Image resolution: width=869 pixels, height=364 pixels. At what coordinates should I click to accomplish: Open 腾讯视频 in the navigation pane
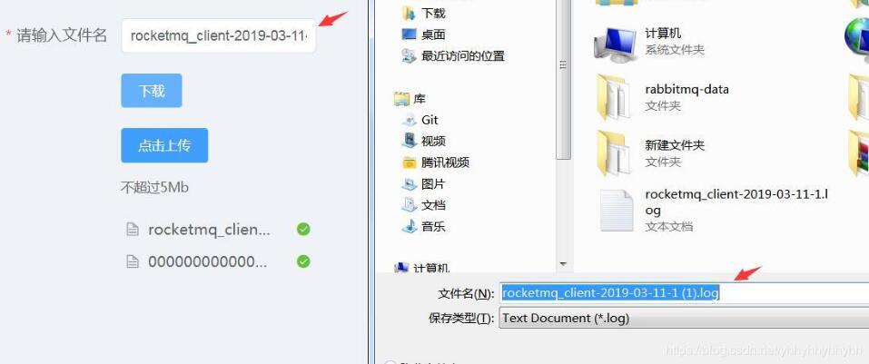click(436, 162)
